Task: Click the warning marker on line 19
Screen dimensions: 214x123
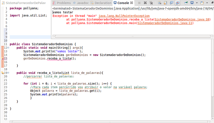Action: (x=2, y=73)
